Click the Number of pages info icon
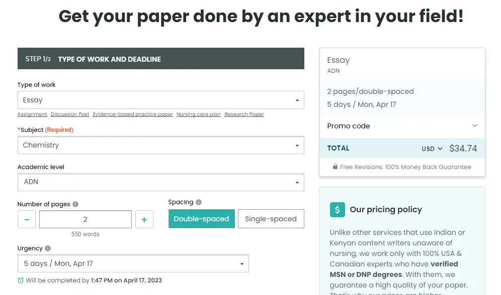This screenshot has width=501, height=295. point(74,204)
